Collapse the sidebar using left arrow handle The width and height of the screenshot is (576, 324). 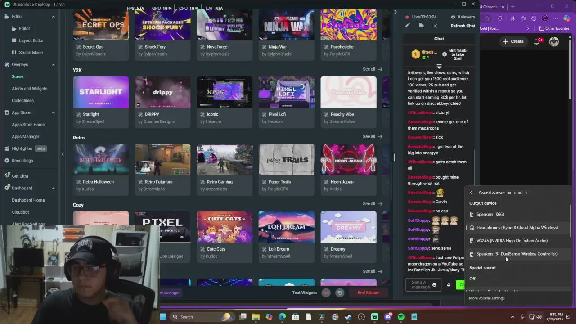pos(63,154)
